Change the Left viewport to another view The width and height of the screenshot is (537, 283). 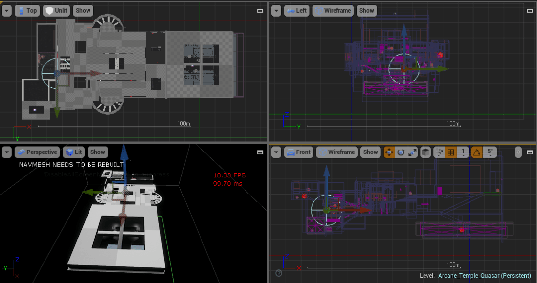point(297,10)
